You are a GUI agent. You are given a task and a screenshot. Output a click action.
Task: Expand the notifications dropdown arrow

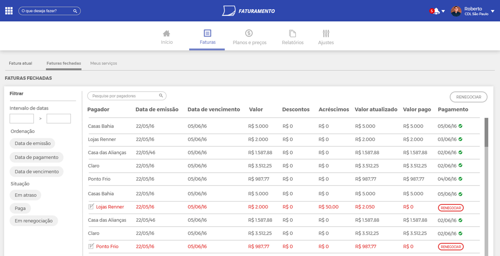tap(443, 11)
